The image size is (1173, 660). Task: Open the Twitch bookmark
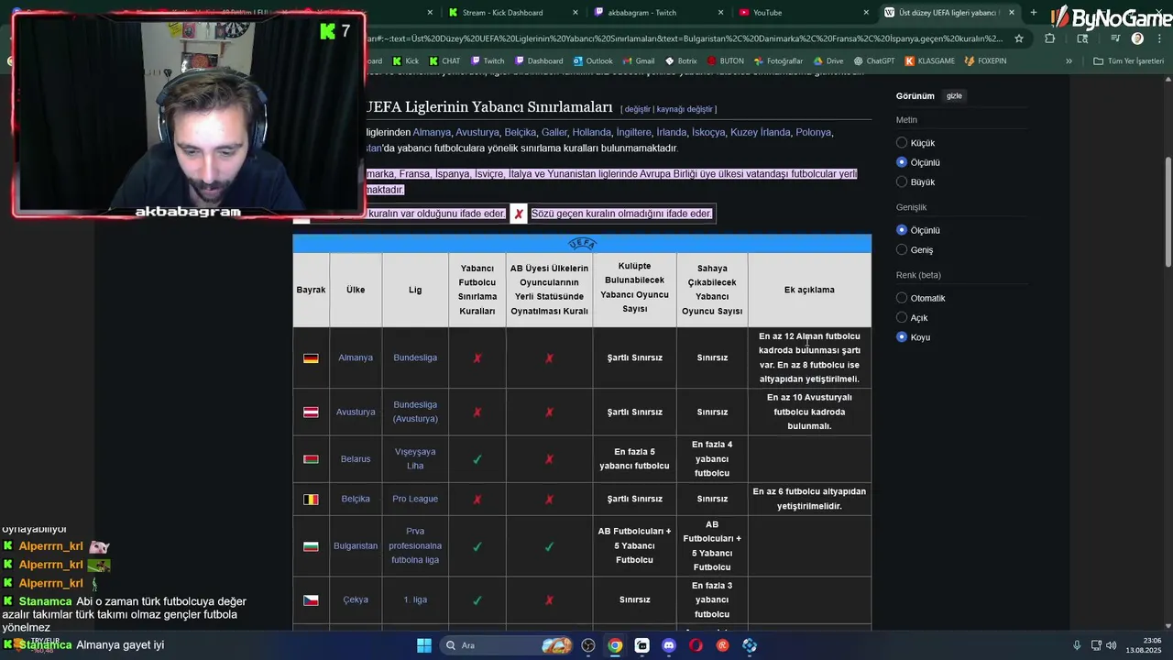tap(487, 61)
